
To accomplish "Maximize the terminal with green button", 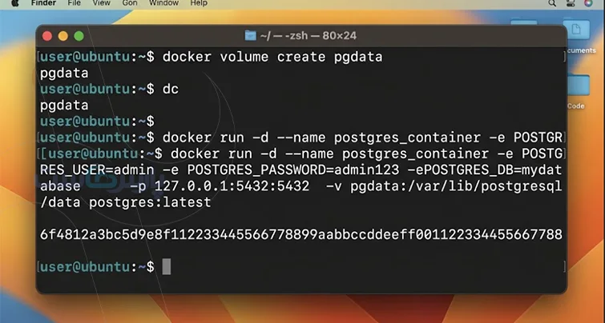I will pos(79,36).
